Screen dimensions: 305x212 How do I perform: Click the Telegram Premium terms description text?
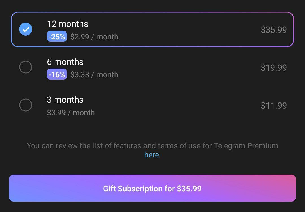(x=152, y=146)
